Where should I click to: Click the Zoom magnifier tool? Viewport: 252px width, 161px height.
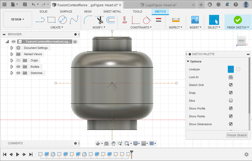pyautogui.click(x=120, y=143)
